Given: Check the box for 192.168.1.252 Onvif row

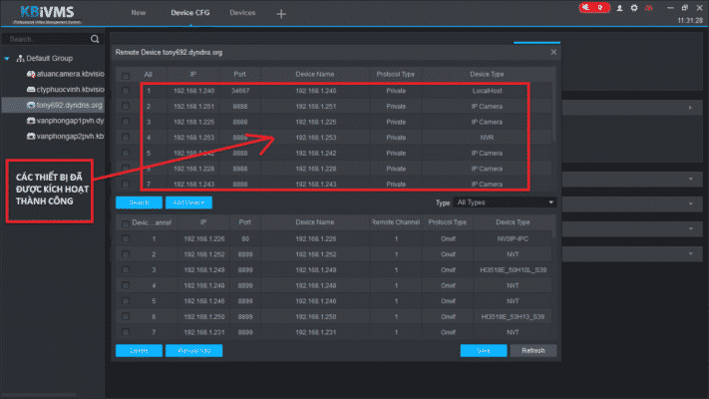Looking at the screenshot, I should point(126,254).
